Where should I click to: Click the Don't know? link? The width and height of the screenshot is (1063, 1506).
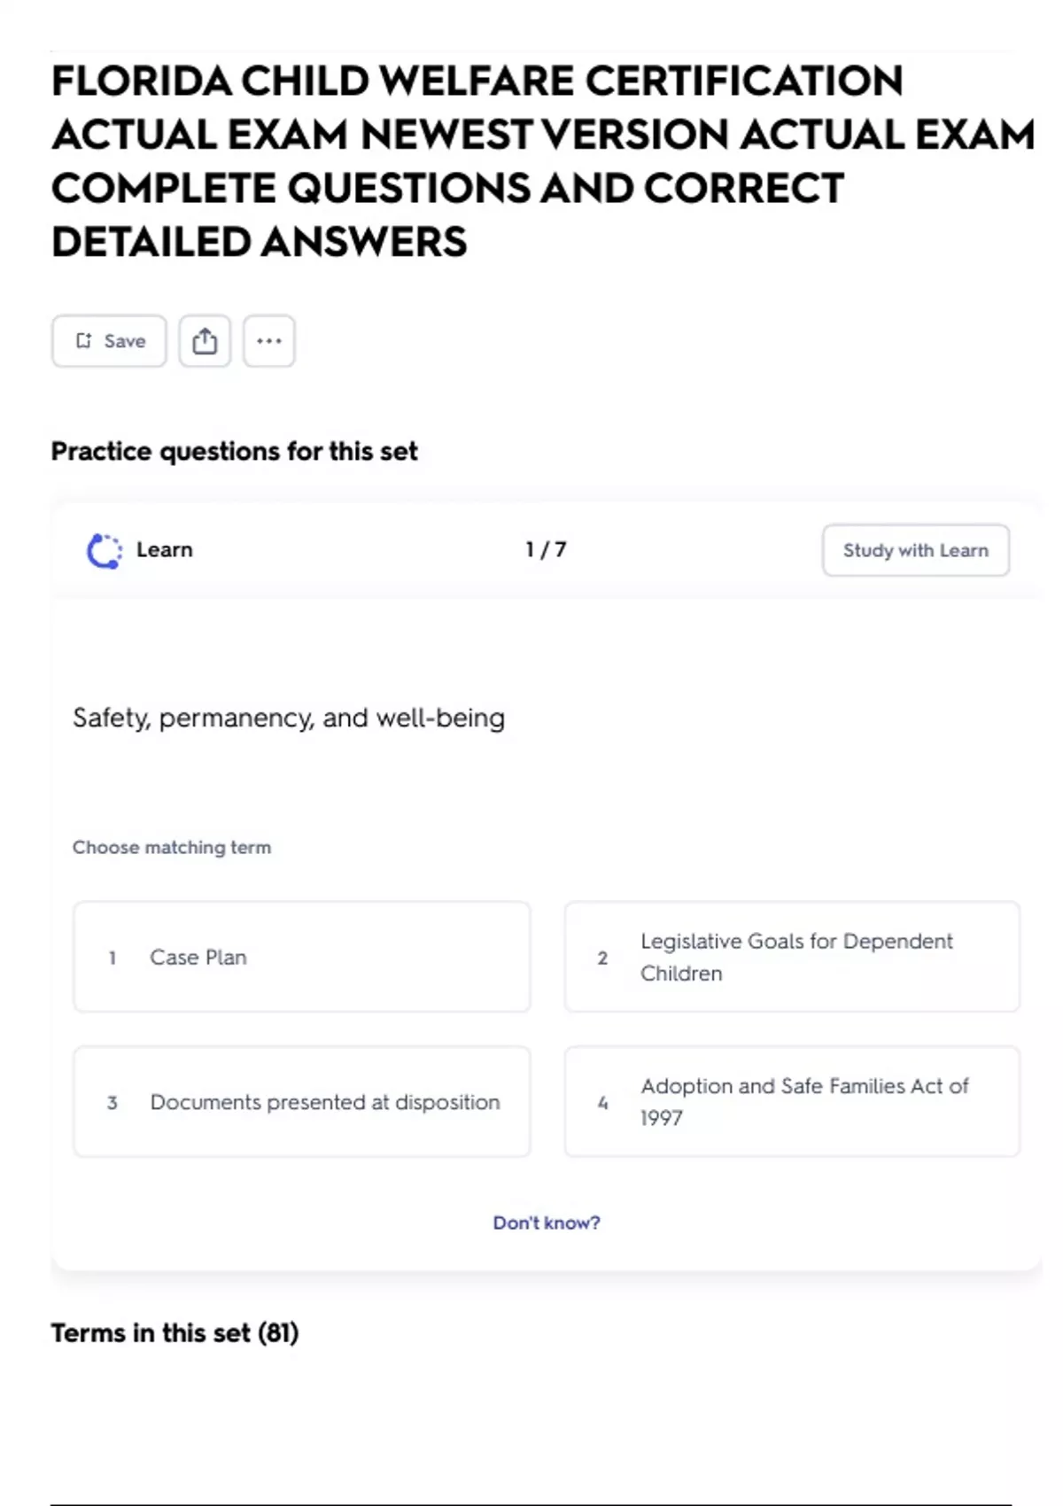547,1223
